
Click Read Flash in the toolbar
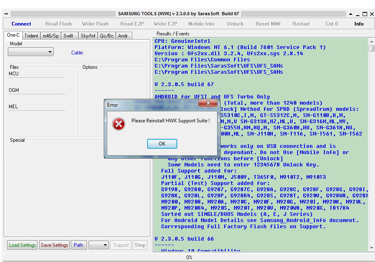click(x=59, y=24)
